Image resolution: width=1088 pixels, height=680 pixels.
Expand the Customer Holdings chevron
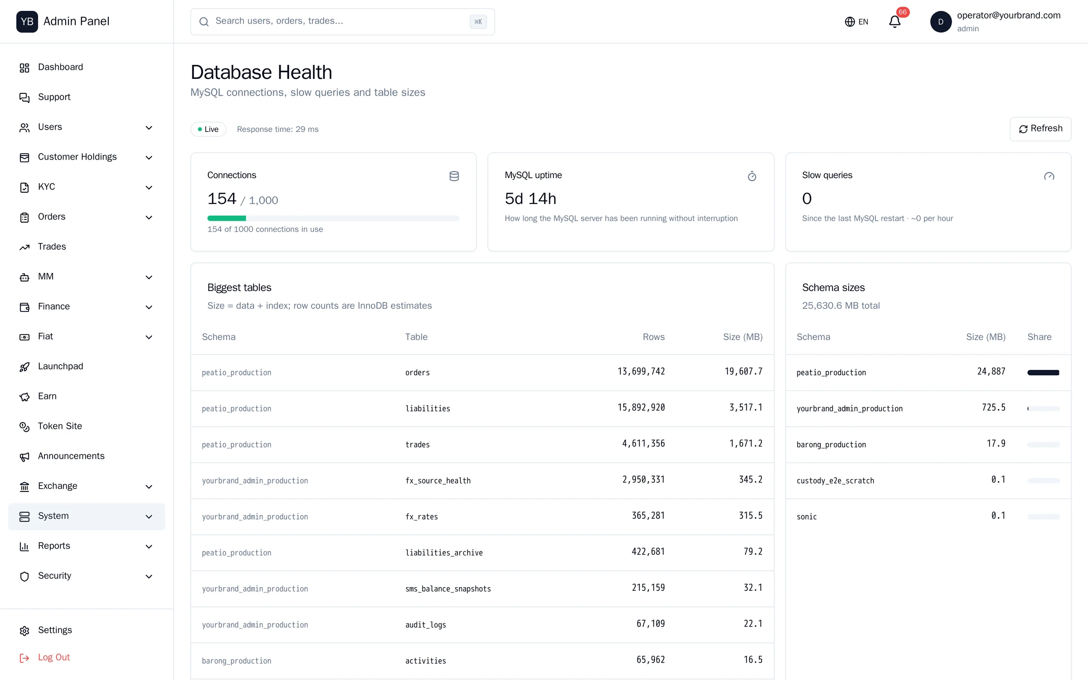[x=149, y=157]
